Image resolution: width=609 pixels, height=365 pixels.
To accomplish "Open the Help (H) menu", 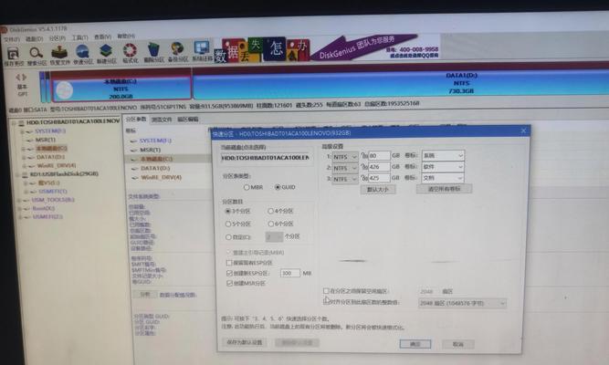I will (126, 36).
